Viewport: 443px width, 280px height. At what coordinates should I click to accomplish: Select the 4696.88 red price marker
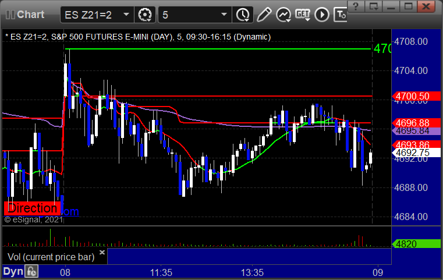pos(416,123)
